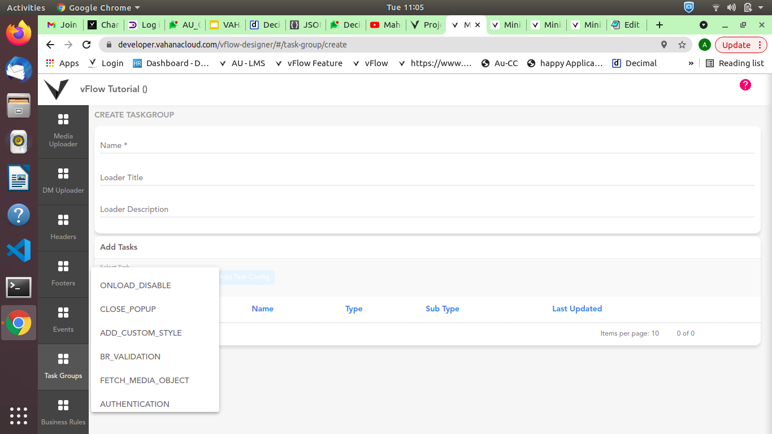Expand the hidden bookmarks chevron
This screenshot has width=772, height=434.
[691, 63]
